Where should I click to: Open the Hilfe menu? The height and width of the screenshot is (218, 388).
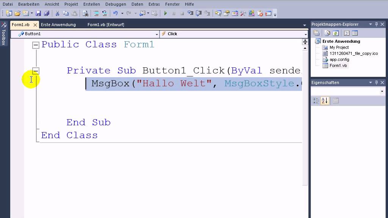[189, 4]
